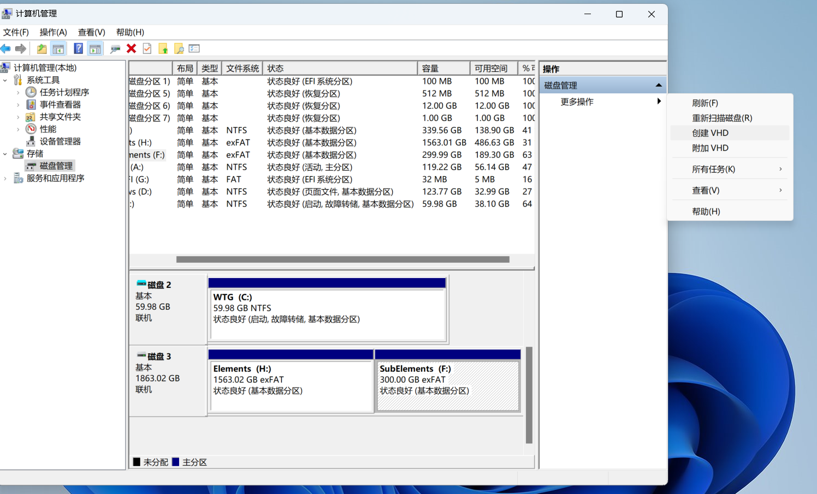Image resolution: width=817 pixels, height=494 pixels.
Task: Click the Properties page-with-checkmark icon
Action: tap(147, 49)
